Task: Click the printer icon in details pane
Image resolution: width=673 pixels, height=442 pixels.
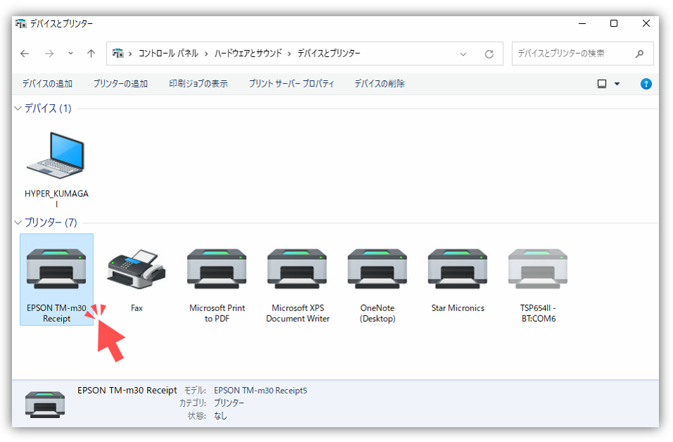Action: click(45, 404)
